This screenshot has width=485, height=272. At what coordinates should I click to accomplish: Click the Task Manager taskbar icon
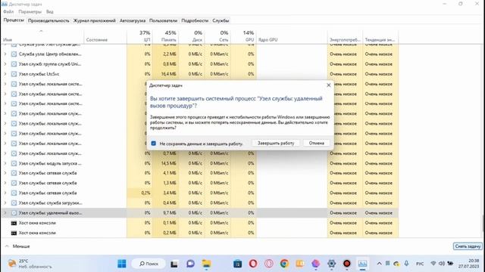[x=362, y=264]
